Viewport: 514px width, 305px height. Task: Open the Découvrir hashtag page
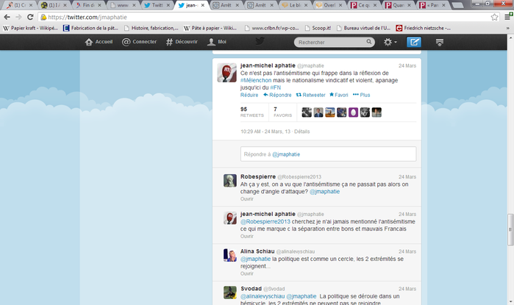click(x=182, y=42)
